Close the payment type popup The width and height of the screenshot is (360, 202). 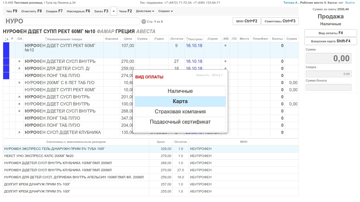pos(209,75)
